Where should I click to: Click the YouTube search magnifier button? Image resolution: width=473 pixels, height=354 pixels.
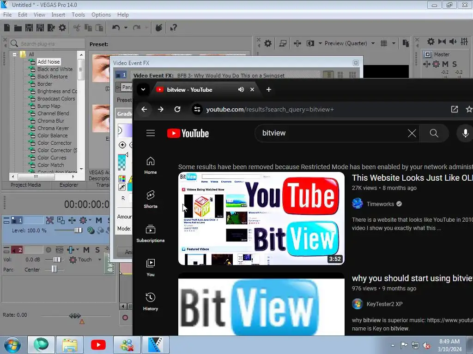(x=434, y=133)
